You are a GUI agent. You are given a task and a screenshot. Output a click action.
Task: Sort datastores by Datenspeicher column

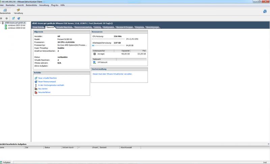pos(103,51)
